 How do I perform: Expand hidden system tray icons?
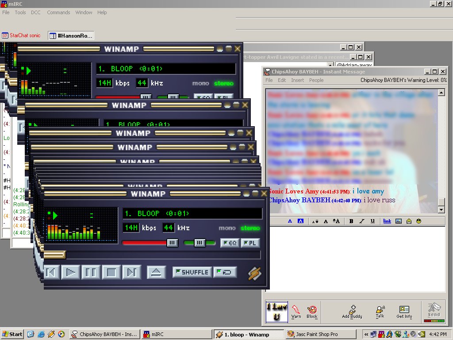pos(366,334)
